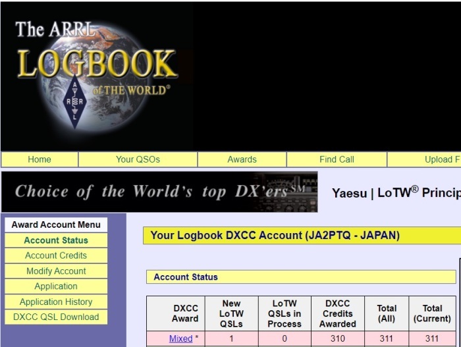This screenshot has width=461, height=347.
Task: Select the Find Call tab
Action: [x=337, y=159]
